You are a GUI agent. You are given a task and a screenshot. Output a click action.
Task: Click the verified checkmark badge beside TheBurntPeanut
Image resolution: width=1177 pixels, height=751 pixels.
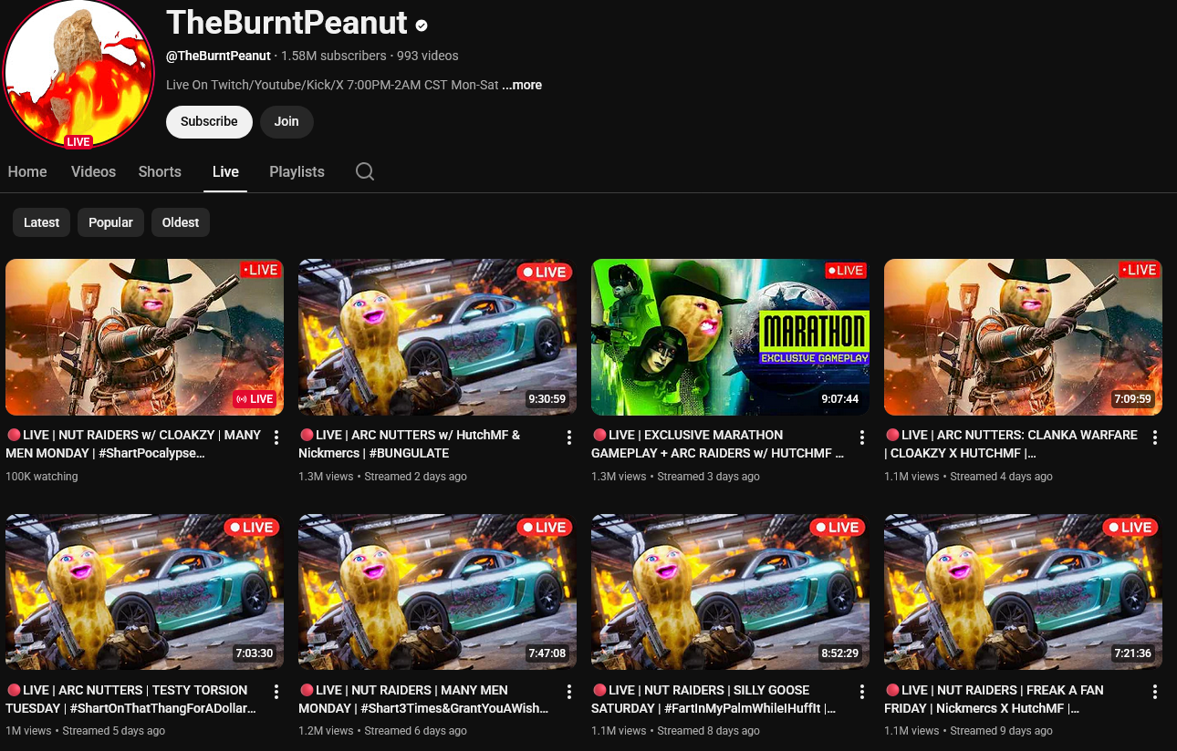point(422,26)
